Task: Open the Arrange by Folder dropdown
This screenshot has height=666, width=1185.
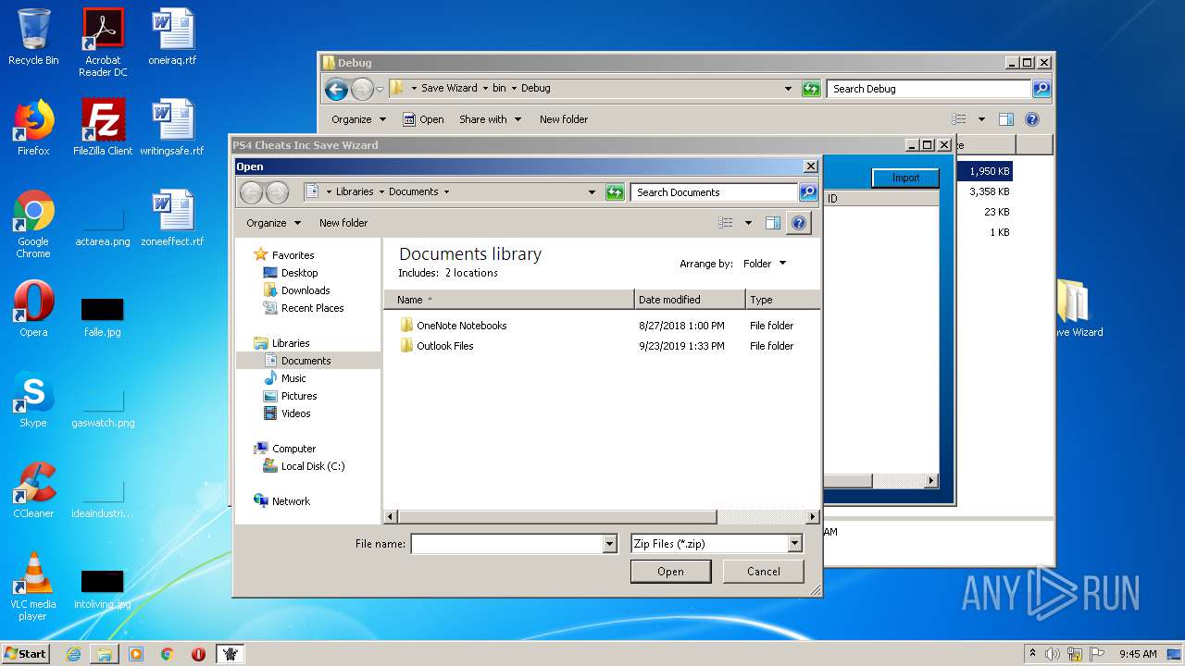Action: (x=765, y=264)
